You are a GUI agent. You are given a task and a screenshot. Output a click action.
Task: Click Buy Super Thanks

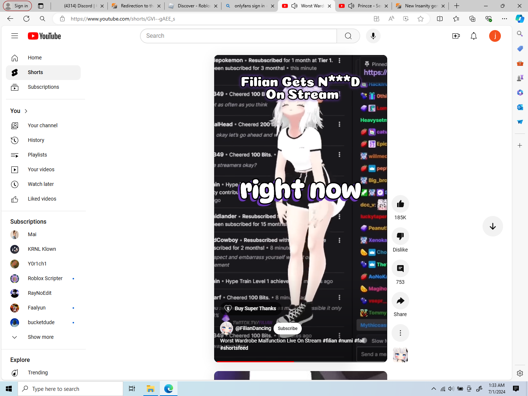coord(251,308)
